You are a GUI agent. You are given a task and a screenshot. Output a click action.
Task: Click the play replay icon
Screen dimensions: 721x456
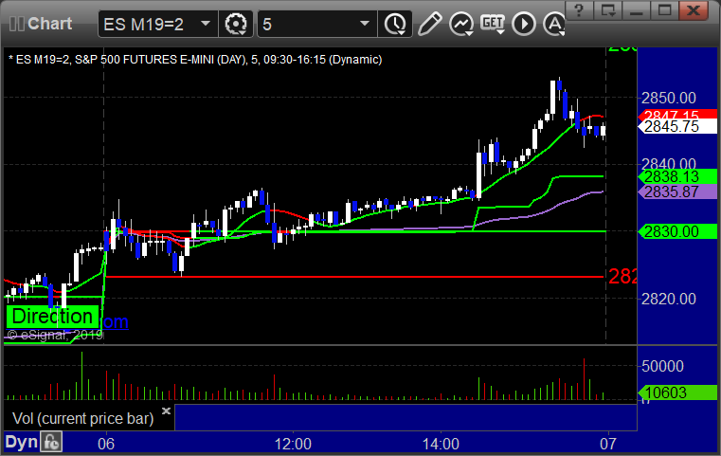tap(524, 23)
